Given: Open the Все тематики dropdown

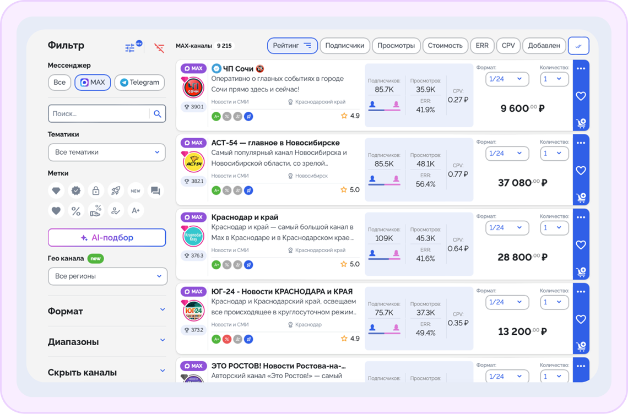Looking at the screenshot, I should 106,152.
